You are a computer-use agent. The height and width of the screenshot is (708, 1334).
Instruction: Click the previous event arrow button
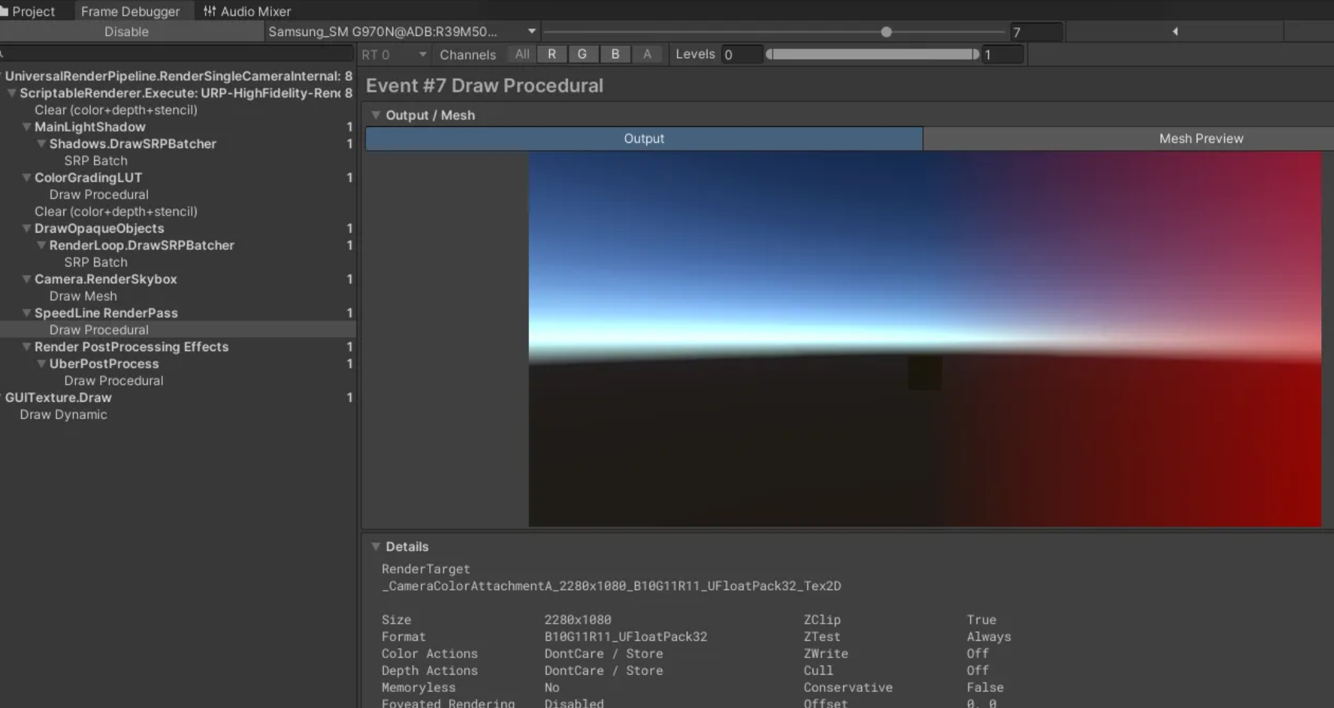tap(1175, 31)
